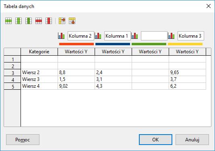This screenshot has width=215, height=151.
Task: Click the cell containing 9,02
Action: pos(76,86)
